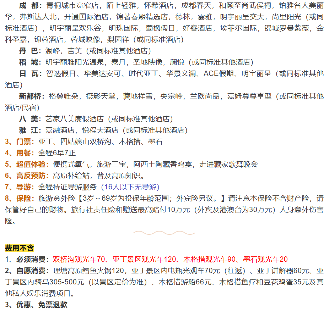Click the hotel name '埃菲尔国际'
This screenshot has height=311, width=329.
pyautogui.click(x=238, y=28)
